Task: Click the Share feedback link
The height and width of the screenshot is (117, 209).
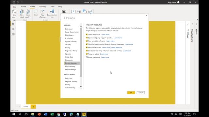Action: click(x=117, y=47)
